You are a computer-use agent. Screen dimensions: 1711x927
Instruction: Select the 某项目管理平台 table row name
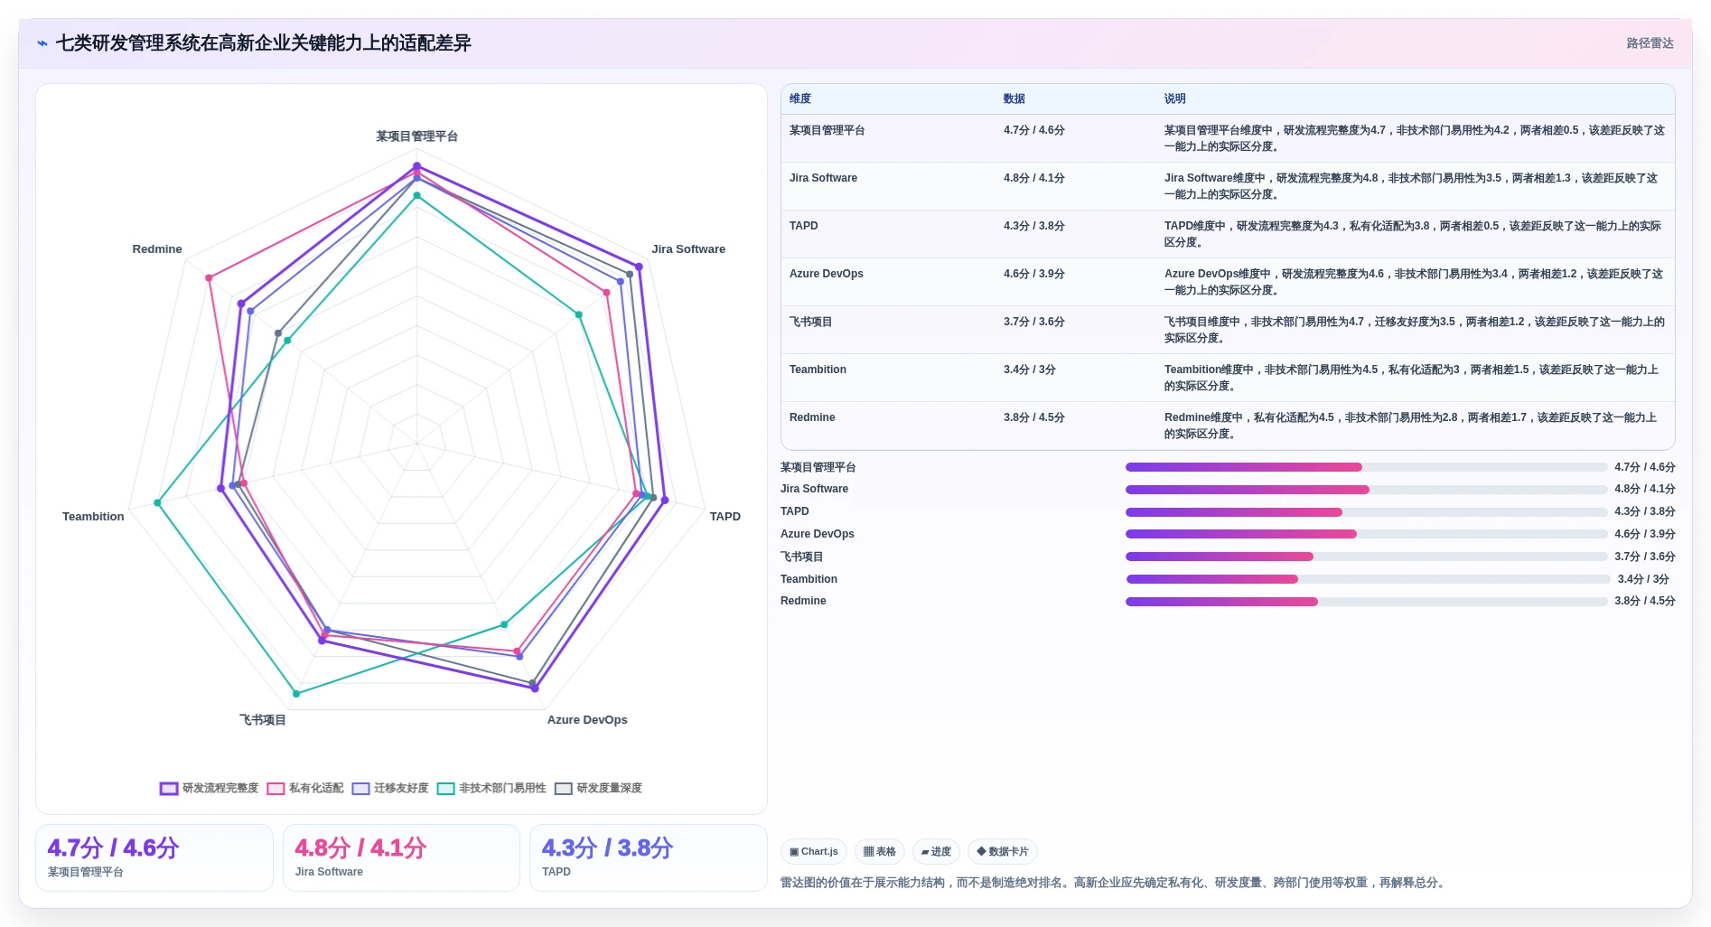(x=827, y=130)
